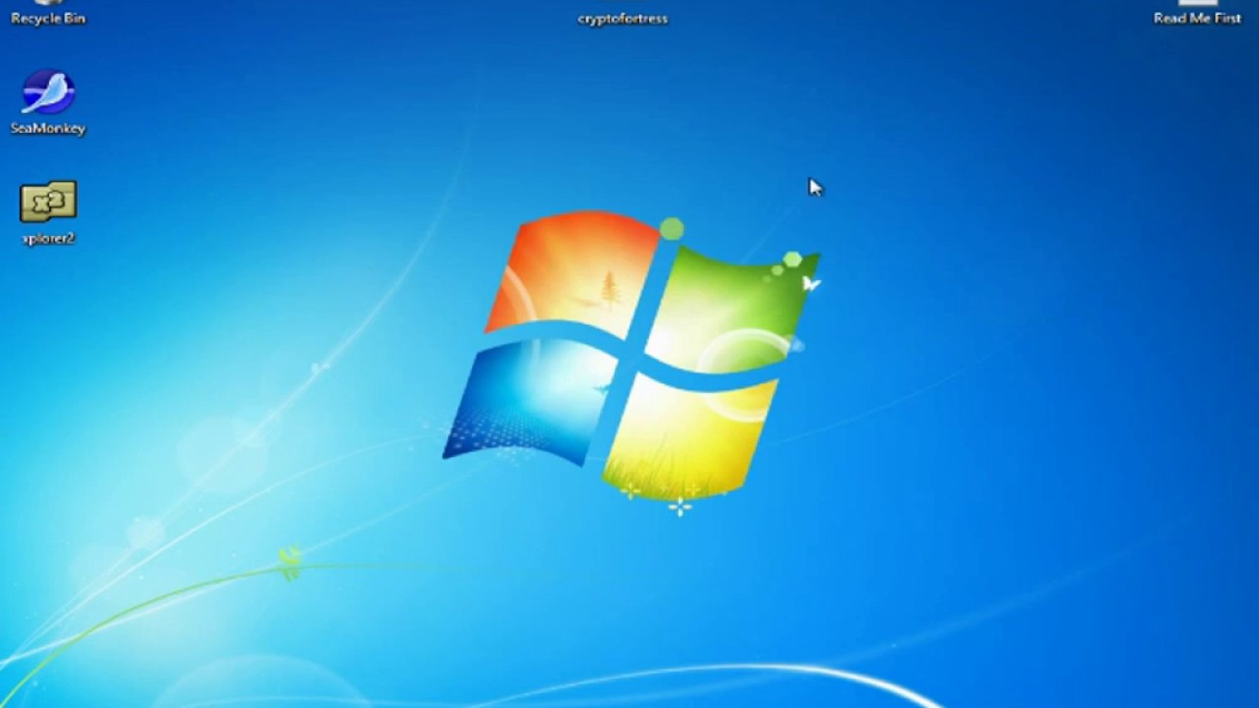
Task: Click the Recycle Bin label
Action: point(48,18)
